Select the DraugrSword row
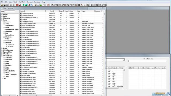The width and height of the screenshot is (171, 96). pyautogui.click(x=61, y=47)
